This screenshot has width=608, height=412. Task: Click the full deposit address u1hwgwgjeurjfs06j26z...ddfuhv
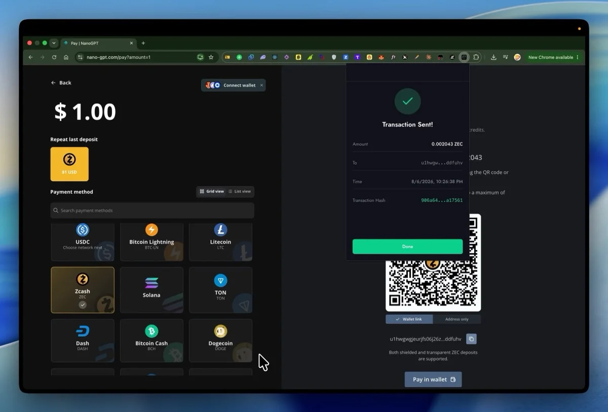(x=426, y=339)
